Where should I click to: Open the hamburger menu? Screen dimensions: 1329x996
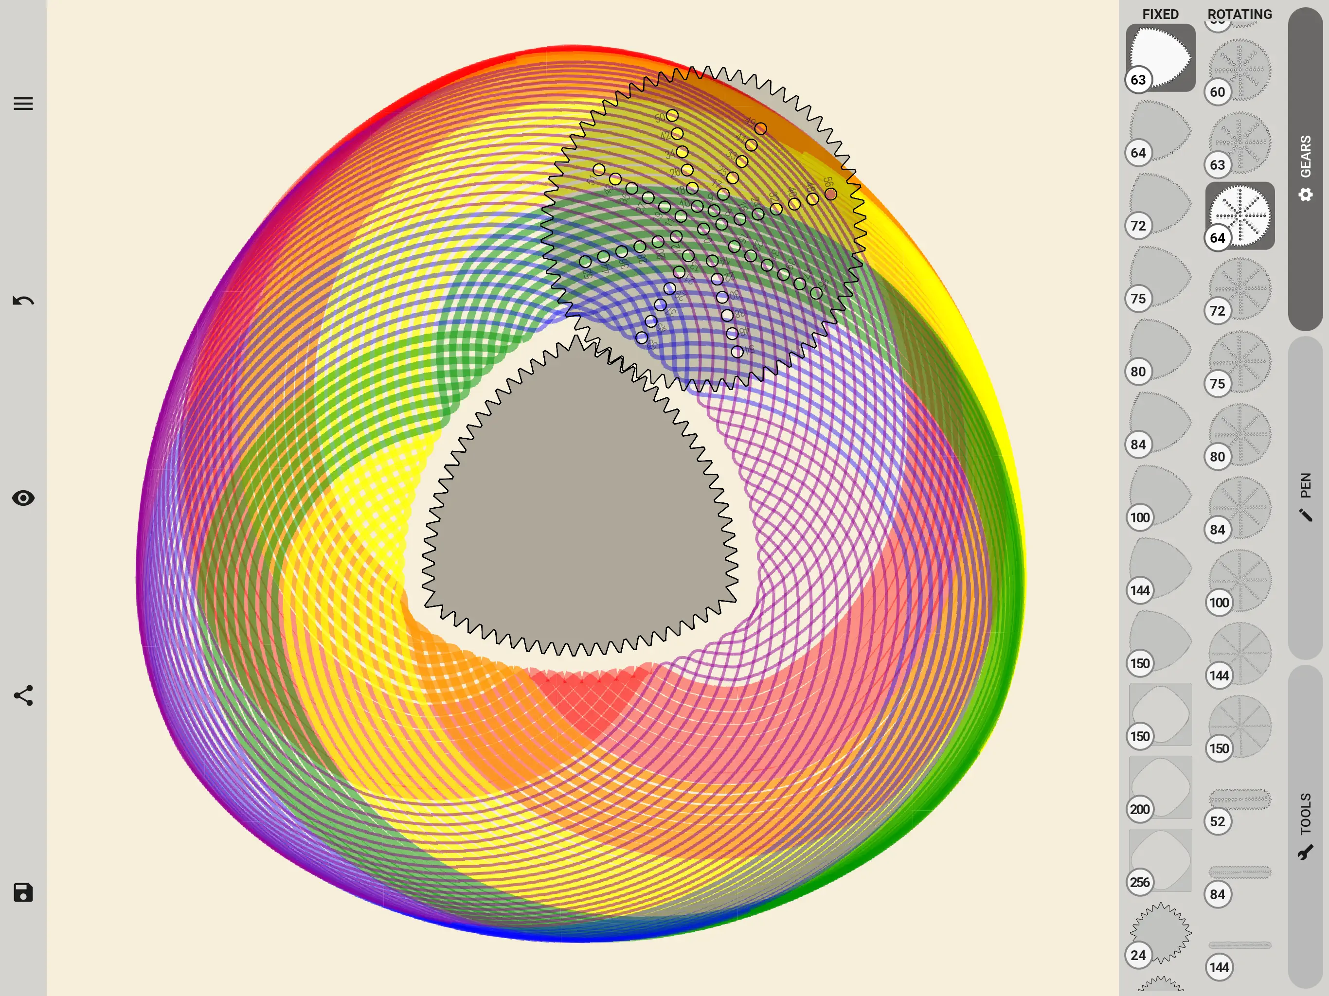tap(23, 103)
